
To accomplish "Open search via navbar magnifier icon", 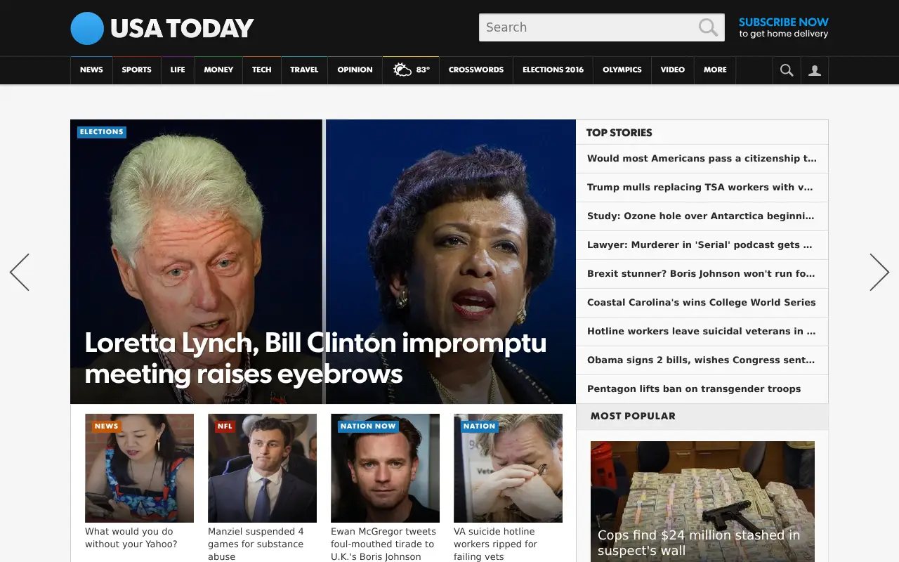I will 787,70.
